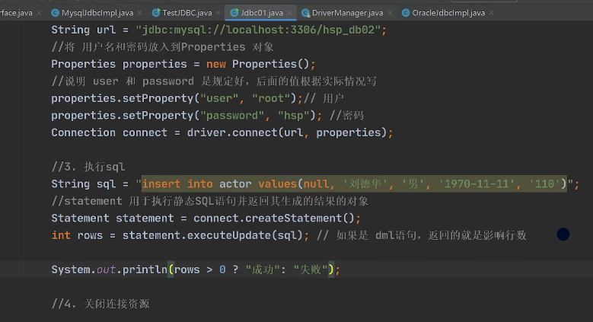
Task: Open the TestJDBC.java tab
Action: 187,13
